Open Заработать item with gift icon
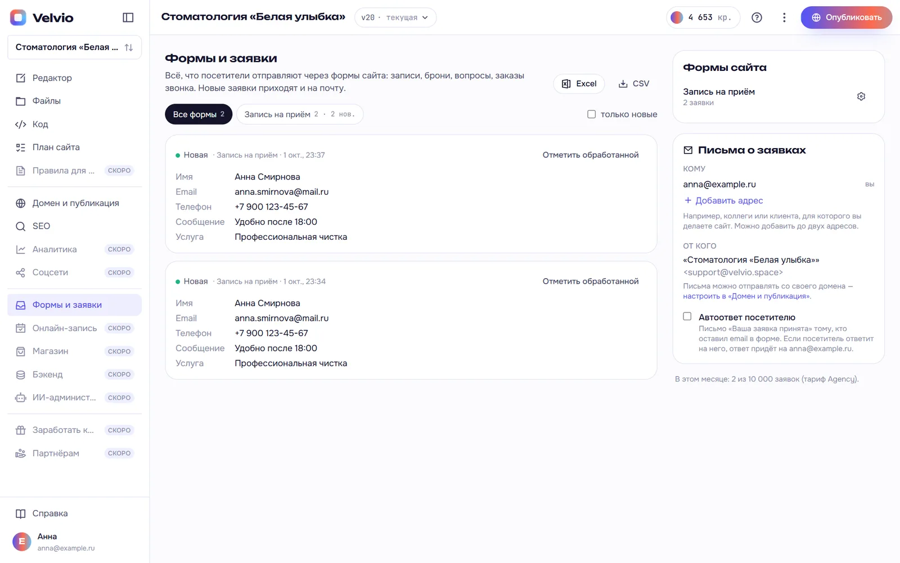 [74, 430]
